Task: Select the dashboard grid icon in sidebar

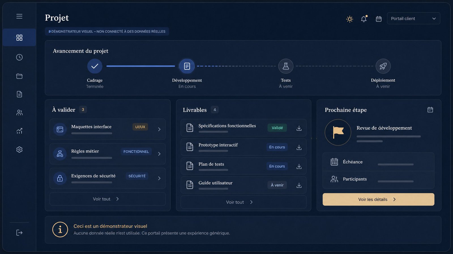Action: point(19,38)
